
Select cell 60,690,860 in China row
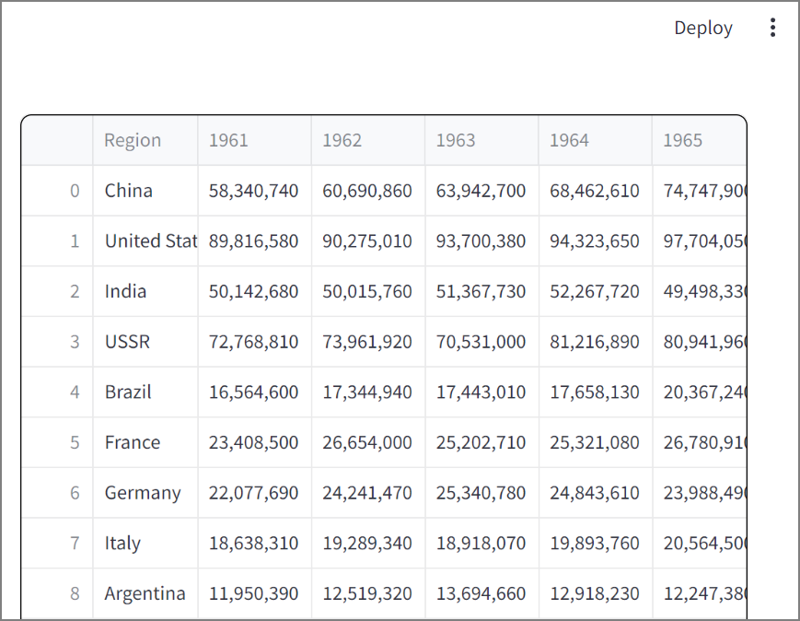pyautogui.click(x=368, y=191)
